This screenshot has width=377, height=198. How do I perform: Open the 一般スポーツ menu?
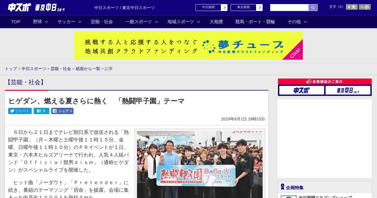[x=139, y=22]
